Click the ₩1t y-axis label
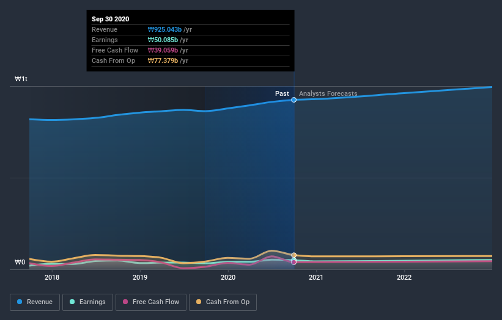 [x=21, y=79]
